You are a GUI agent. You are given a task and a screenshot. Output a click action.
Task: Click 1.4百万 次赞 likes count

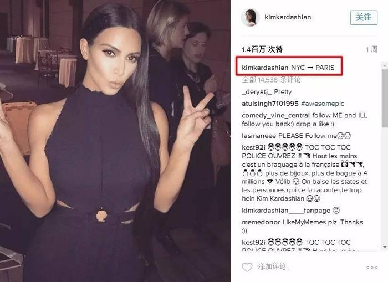[262, 49]
